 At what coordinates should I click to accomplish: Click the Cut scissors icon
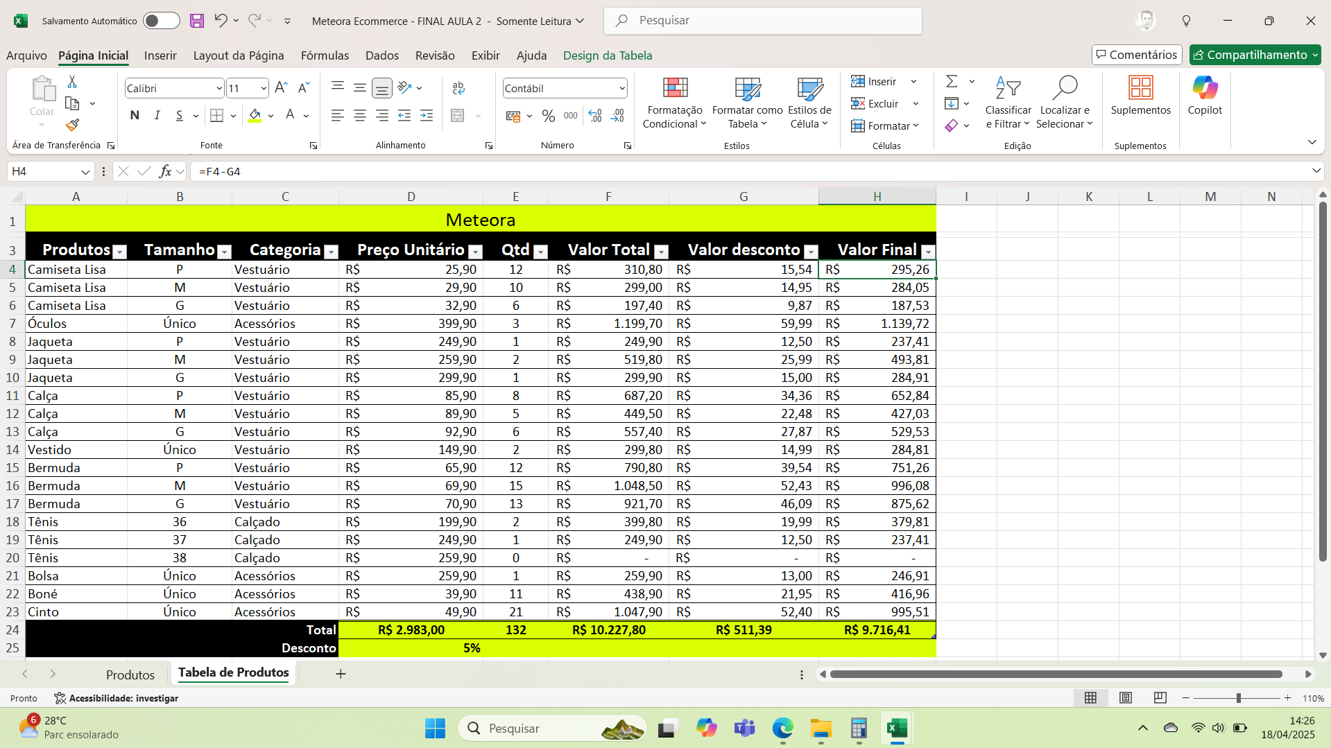click(x=72, y=82)
